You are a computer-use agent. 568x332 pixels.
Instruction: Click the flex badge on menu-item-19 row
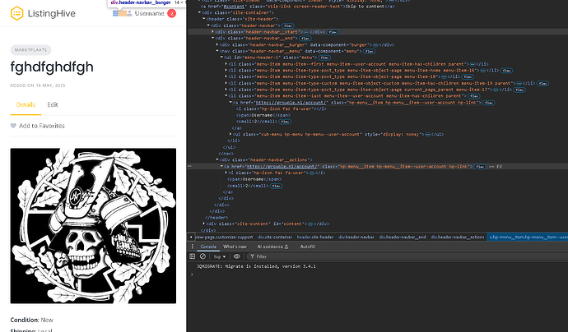click(x=542, y=84)
